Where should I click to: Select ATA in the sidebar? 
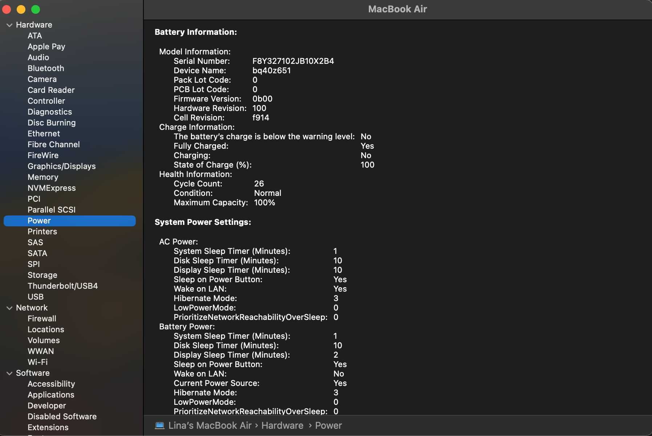pyautogui.click(x=35, y=36)
